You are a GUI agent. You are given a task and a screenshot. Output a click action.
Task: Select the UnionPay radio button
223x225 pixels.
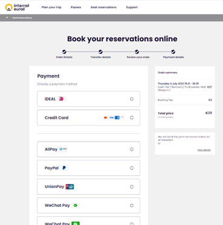[x=132, y=187]
